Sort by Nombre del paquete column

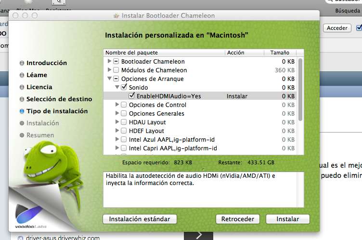point(164,53)
